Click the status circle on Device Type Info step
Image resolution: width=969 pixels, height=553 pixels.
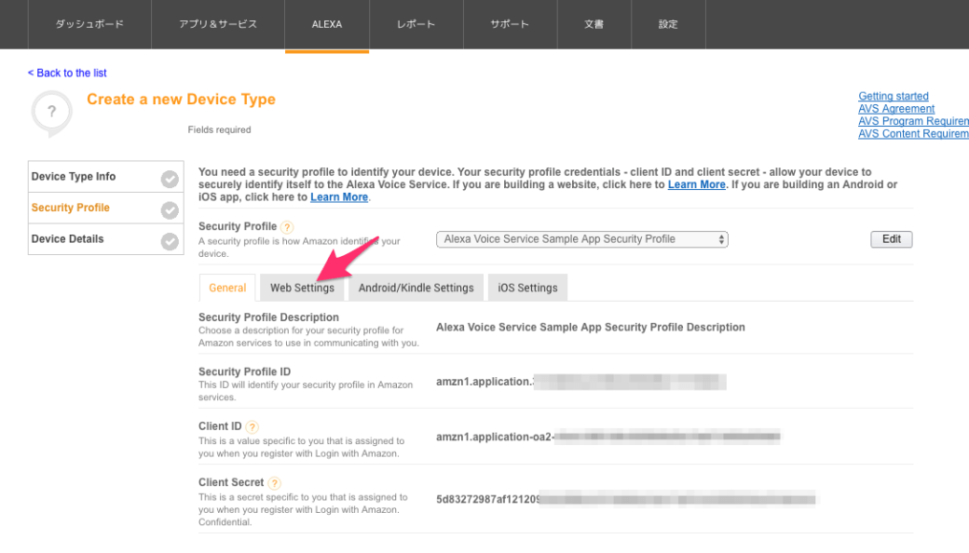click(170, 176)
